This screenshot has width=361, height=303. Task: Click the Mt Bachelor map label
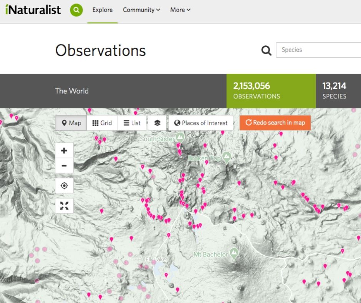[211, 254]
